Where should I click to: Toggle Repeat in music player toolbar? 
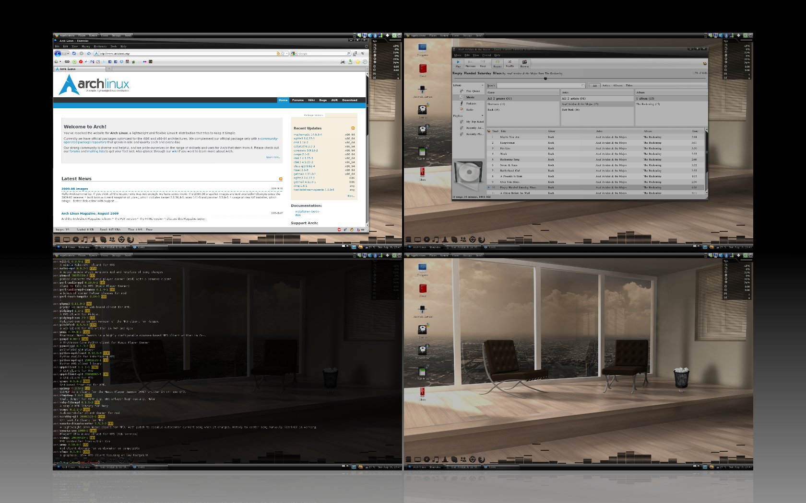[498, 64]
